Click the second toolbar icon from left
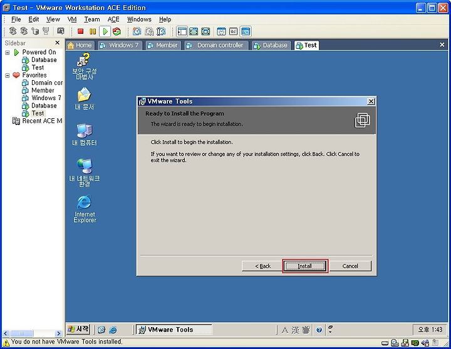The image size is (451, 349). (24, 31)
